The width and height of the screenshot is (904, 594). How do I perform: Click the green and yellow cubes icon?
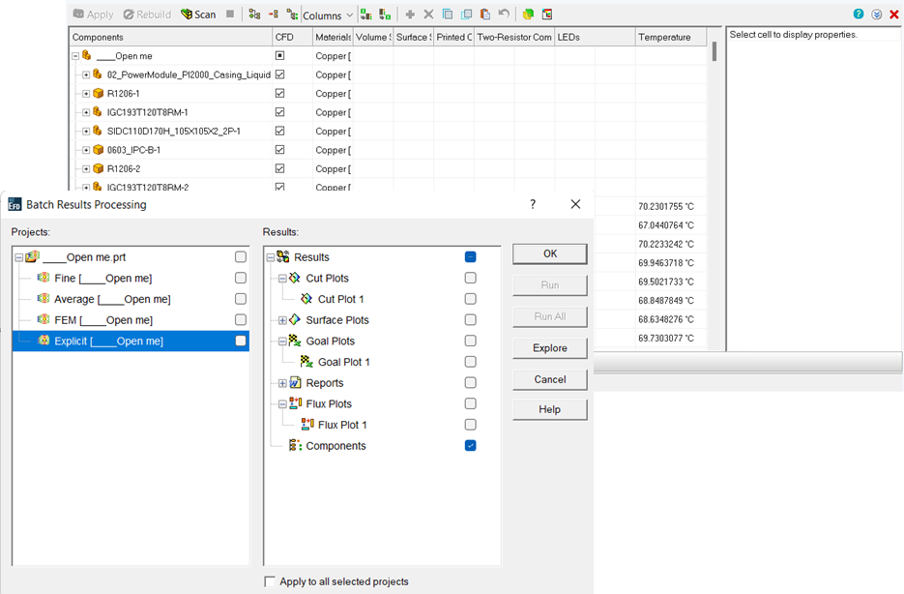[x=528, y=15]
